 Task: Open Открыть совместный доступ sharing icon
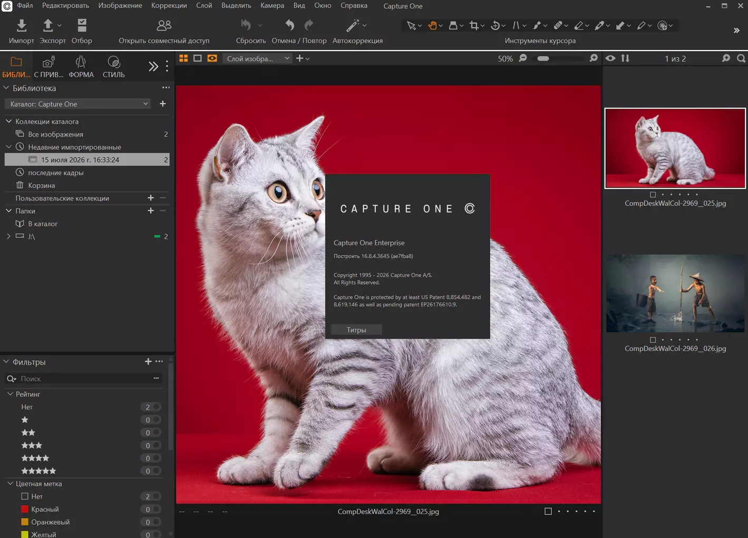point(164,25)
